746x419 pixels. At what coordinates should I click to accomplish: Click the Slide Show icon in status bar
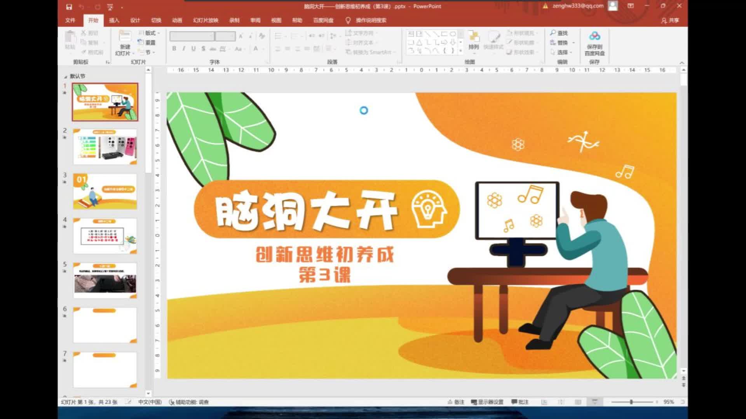tap(595, 402)
